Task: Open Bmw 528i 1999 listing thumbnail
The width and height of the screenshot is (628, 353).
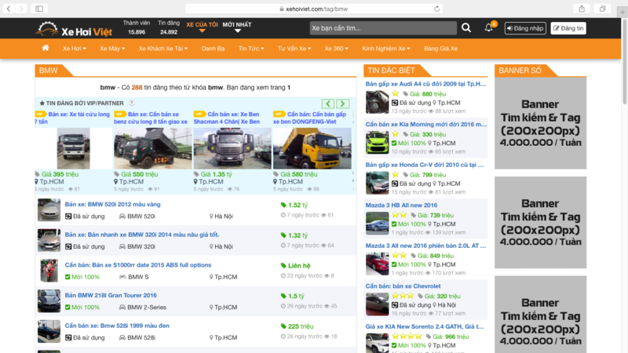Action: 49,331
